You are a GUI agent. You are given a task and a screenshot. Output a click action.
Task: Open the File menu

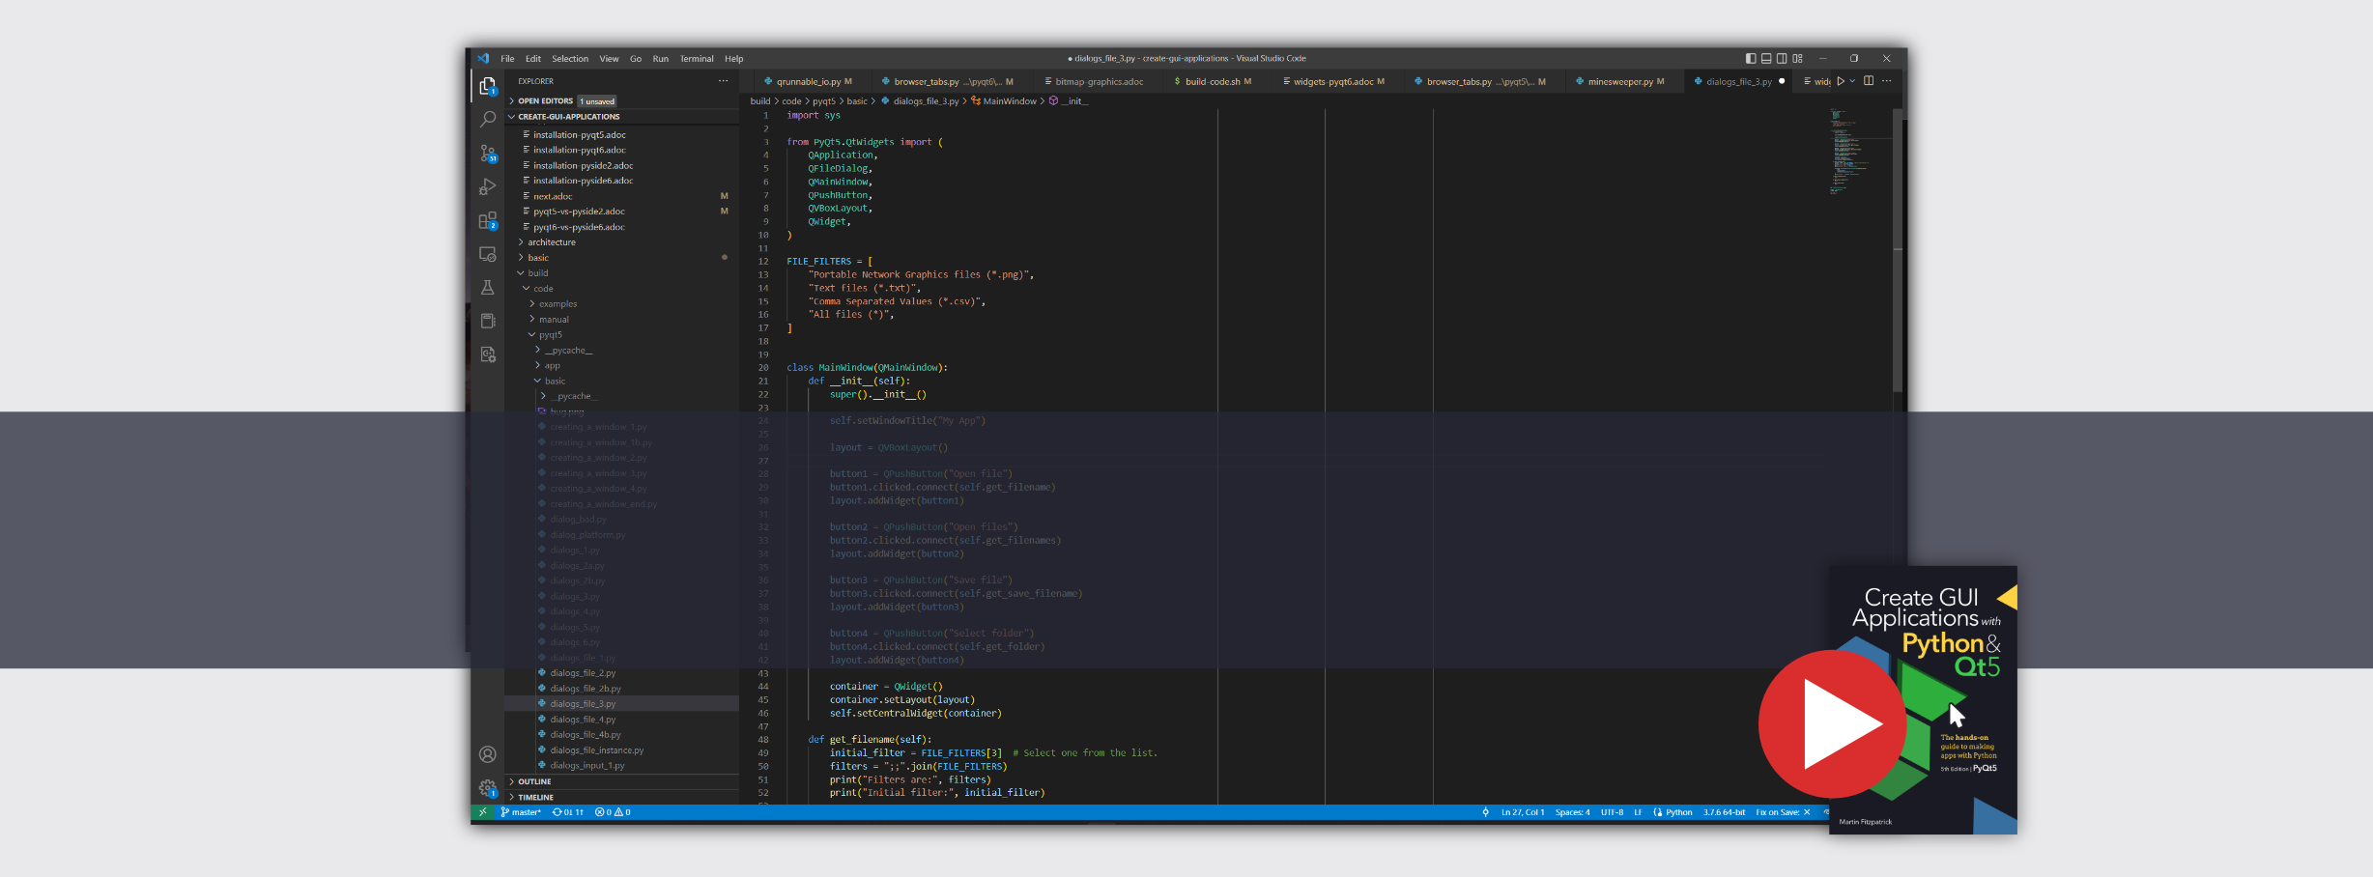[x=507, y=59]
